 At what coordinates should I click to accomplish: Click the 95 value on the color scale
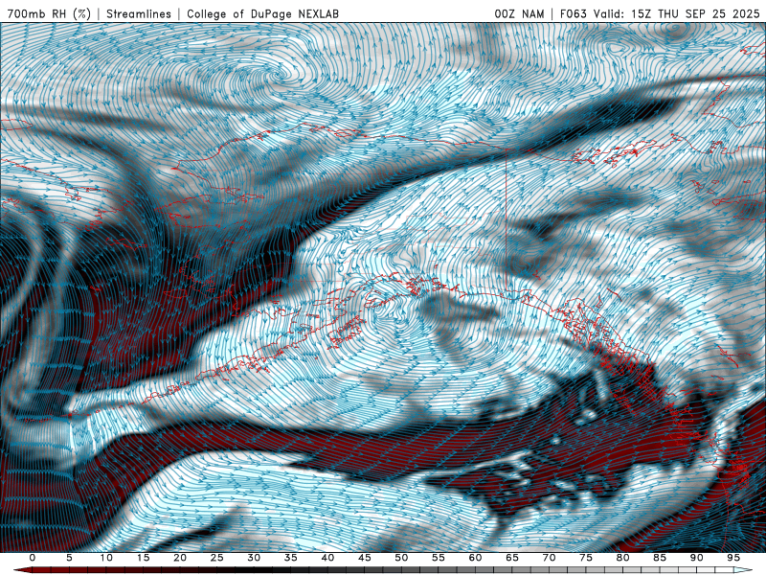(733, 558)
